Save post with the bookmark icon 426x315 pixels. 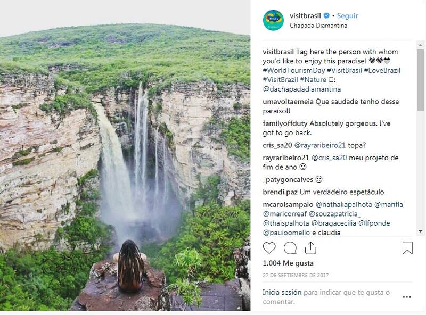tap(407, 248)
